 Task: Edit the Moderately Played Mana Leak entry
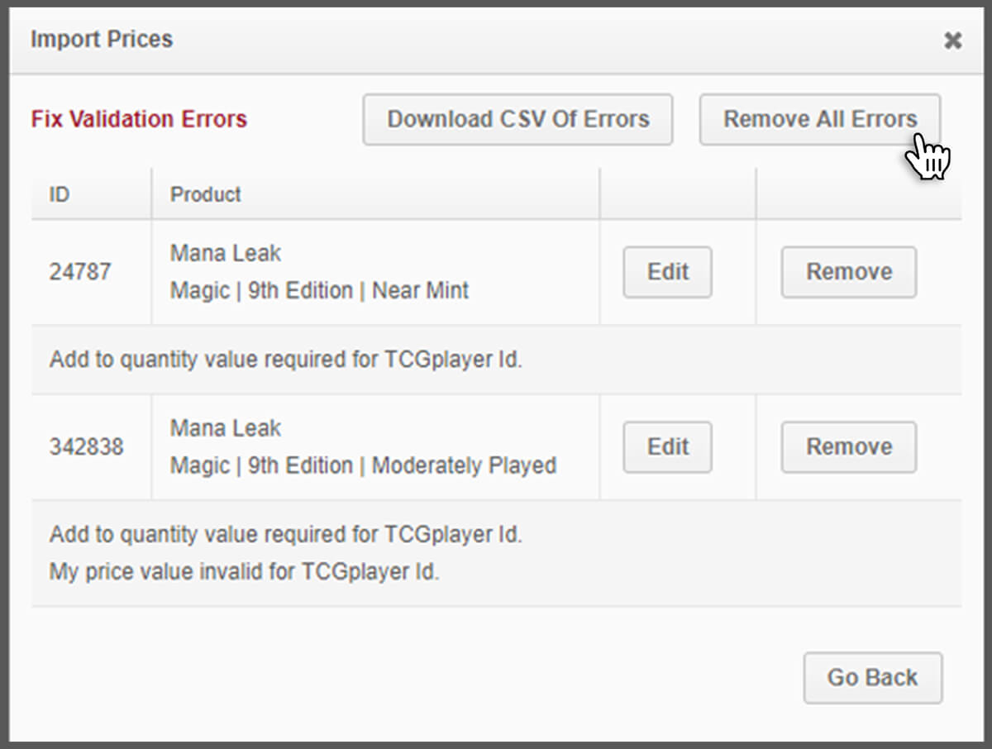(666, 446)
